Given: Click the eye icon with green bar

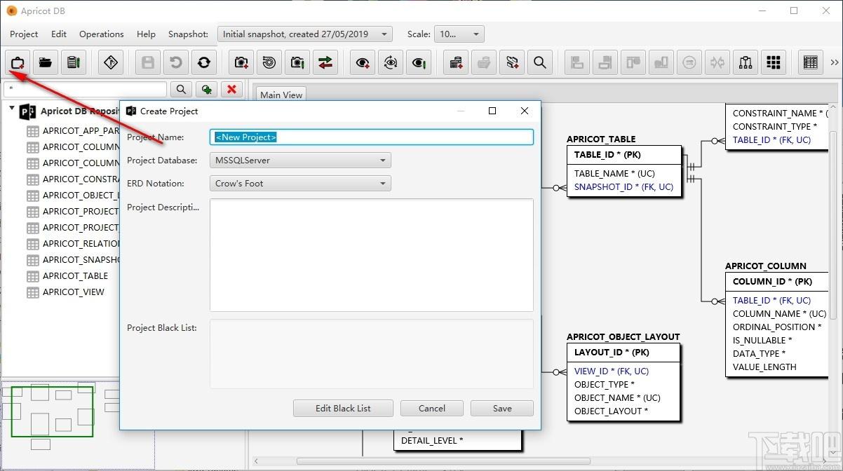Looking at the screenshot, I should [419, 62].
